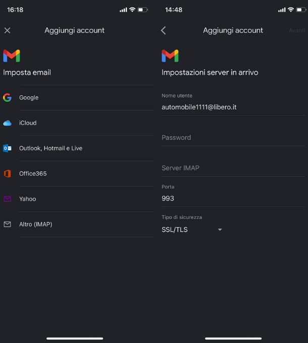Tap the Google logo icon
308x343 pixels.
click(7, 97)
